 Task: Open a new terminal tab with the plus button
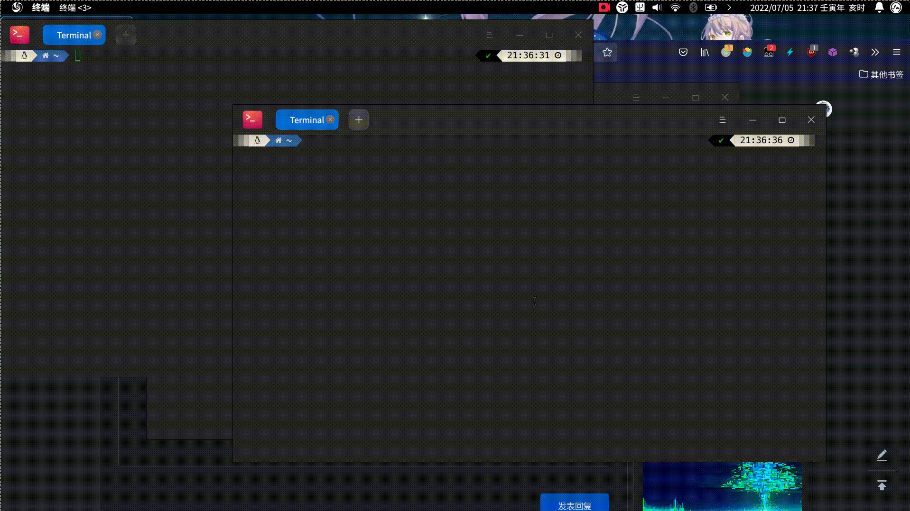[358, 119]
